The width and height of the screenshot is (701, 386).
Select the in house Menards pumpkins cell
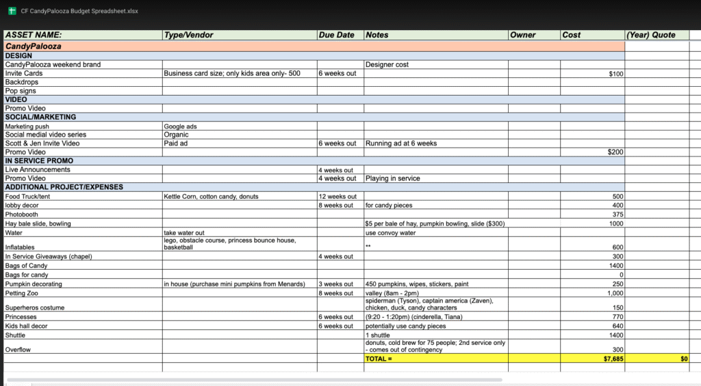[x=240, y=284]
